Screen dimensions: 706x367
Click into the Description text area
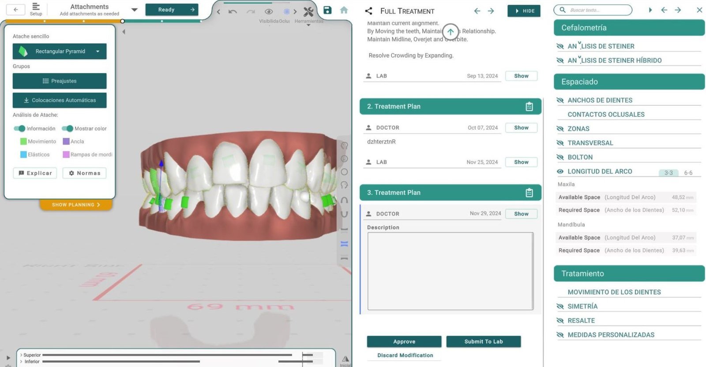pyautogui.click(x=450, y=271)
